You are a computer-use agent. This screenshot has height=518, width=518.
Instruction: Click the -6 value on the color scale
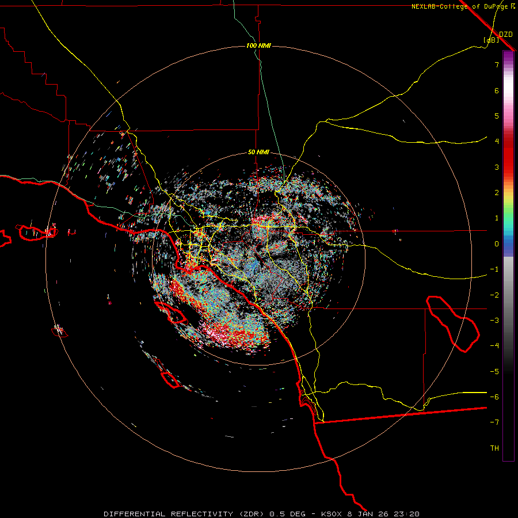click(x=494, y=397)
